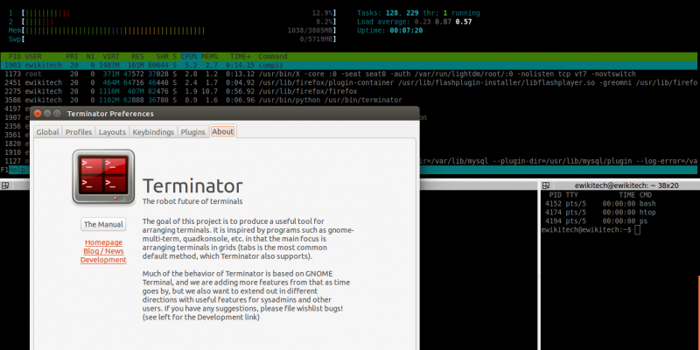This screenshot has width=700, height=350.
Task: Click the Terminator logo in About tab
Action: tap(103, 177)
